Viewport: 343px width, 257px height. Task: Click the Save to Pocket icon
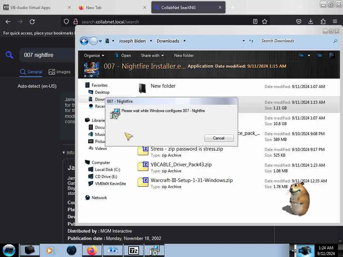point(298,21)
